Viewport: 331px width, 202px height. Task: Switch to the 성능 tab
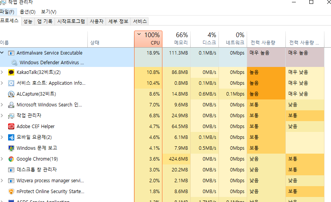point(28,21)
